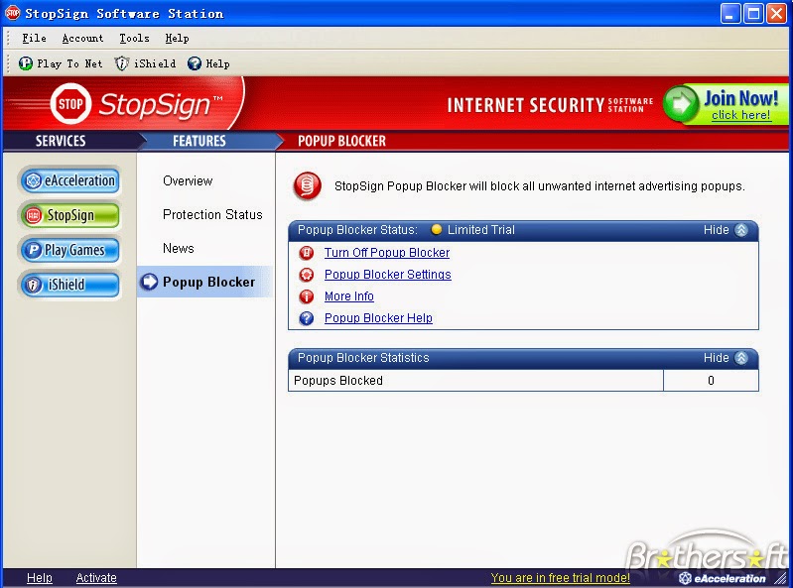This screenshot has height=588, width=793.
Task: Open the Account menu
Action: click(x=82, y=38)
